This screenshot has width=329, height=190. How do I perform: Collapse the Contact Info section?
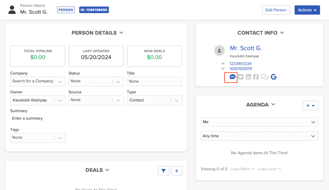[x=282, y=33]
